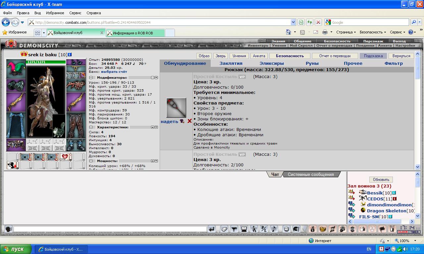This screenshot has width=424, height=254.
Task: Click the heart scroll with number 5
Action: pos(66,157)
